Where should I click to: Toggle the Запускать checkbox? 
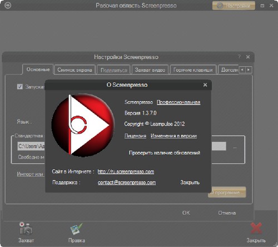click(19, 87)
